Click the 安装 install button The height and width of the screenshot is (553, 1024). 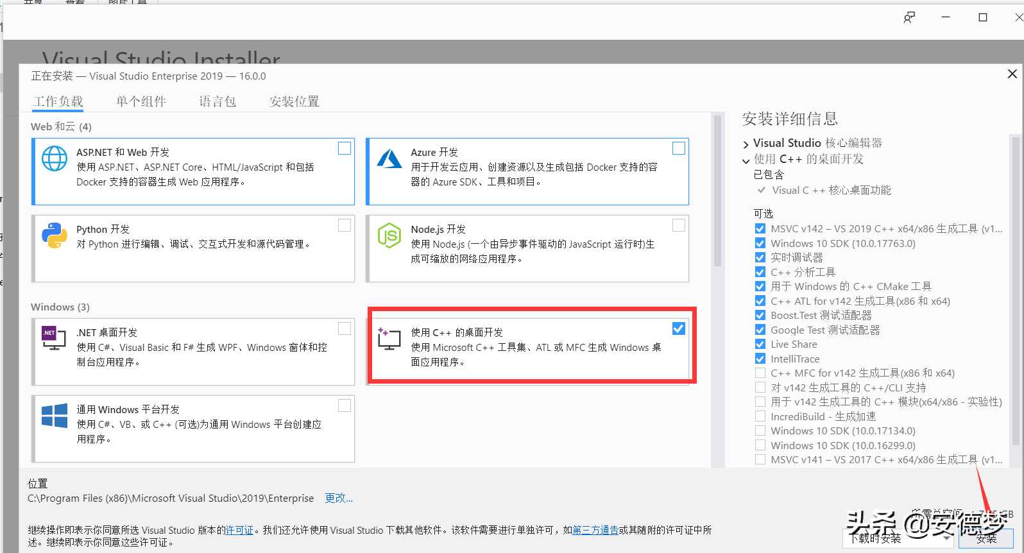pyautogui.click(x=986, y=538)
